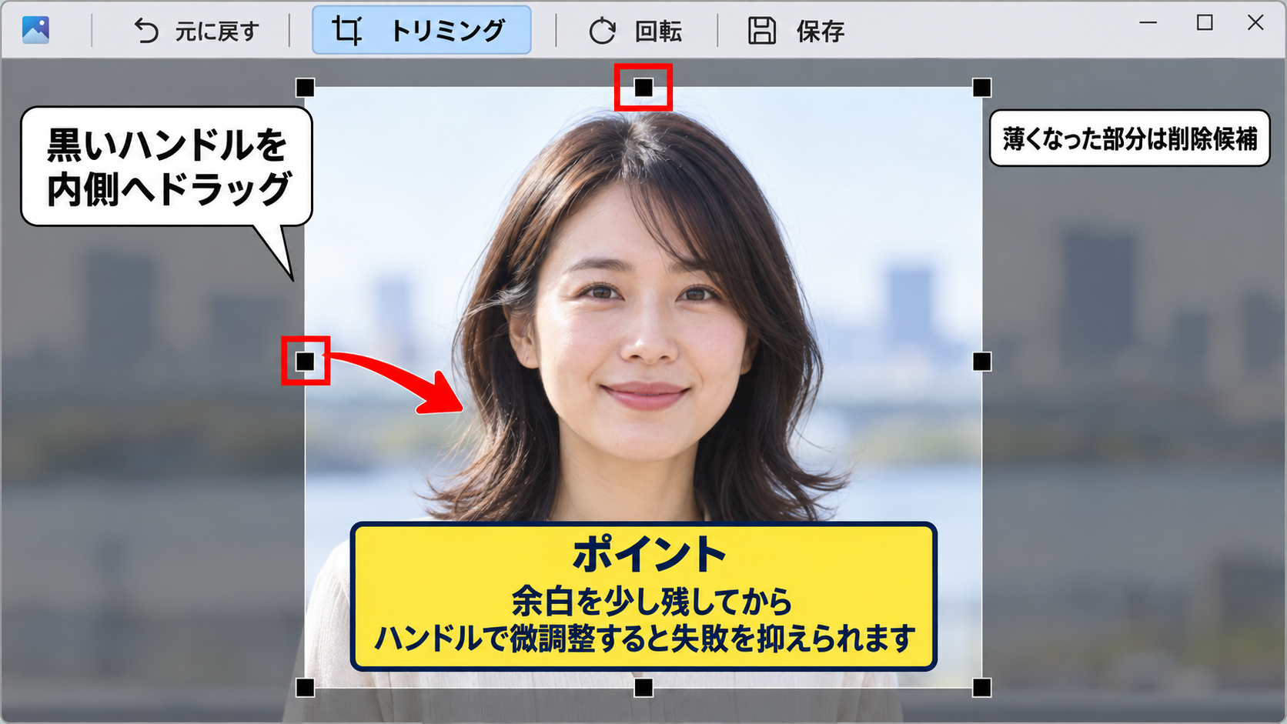Click the rotate icon beside 回転
The height and width of the screenshot is (724, 1287).
point(602,32)
